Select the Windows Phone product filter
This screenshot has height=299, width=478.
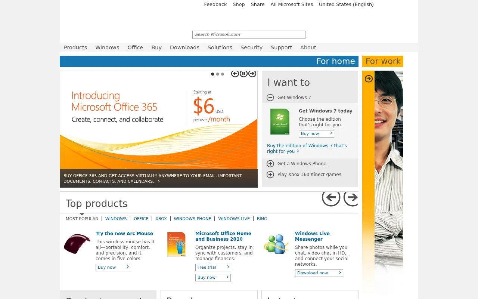tap(192, 219)
